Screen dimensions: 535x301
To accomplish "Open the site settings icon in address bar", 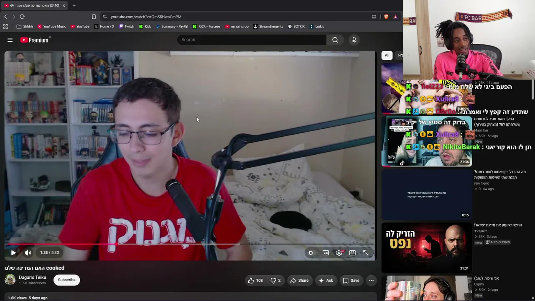I will [x=104, y=17].
